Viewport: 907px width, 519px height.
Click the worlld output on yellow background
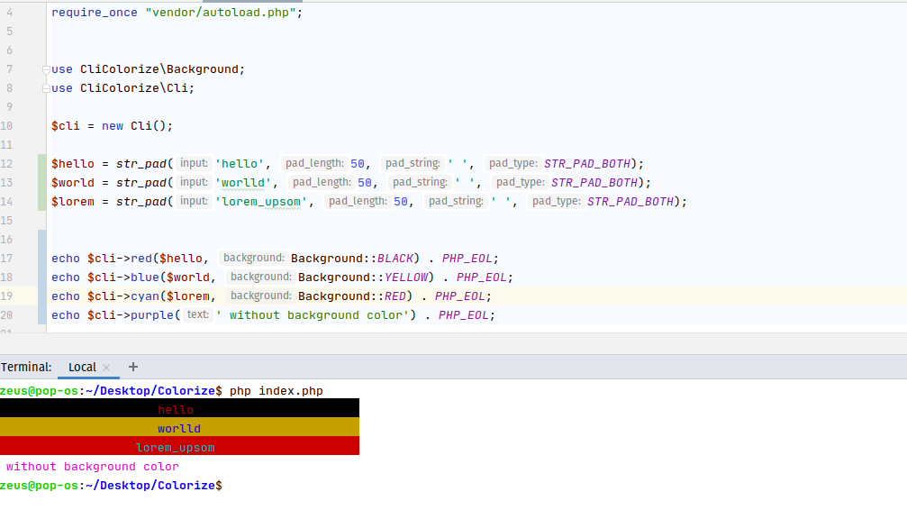coord(178,429)
